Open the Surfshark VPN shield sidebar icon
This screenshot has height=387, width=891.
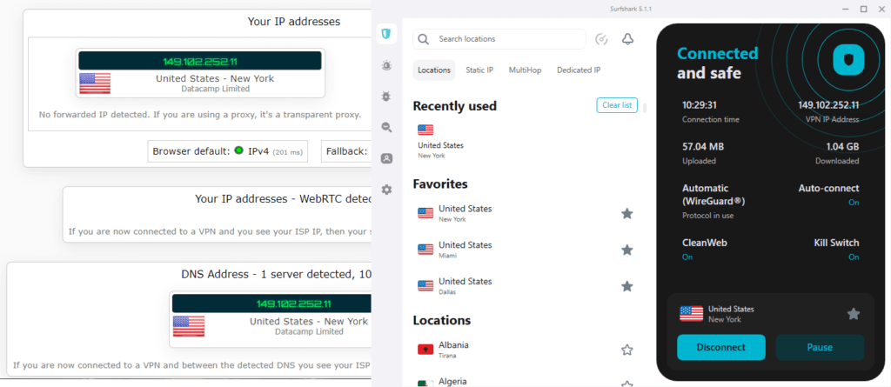point(386,35)
